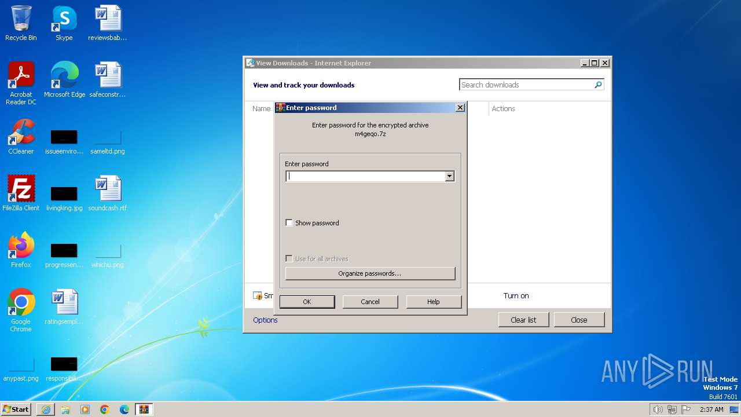Open Options link in View Downloads
Image resolution: width=741 pixels, height=417 pixels.
(x=265, y=320)
